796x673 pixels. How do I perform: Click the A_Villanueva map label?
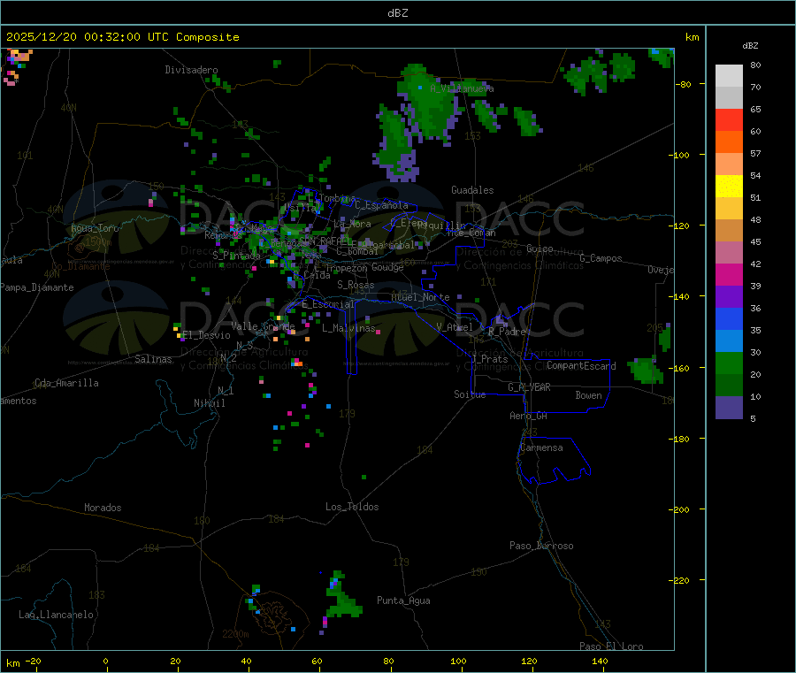click(x=462, y=88)
